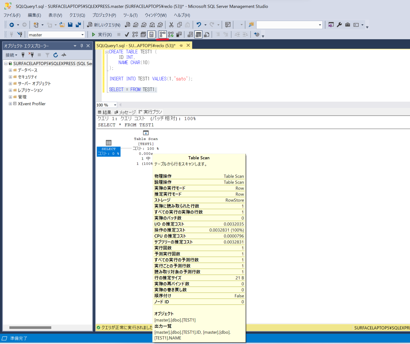
Task: Select the parse query checkmark icon
Action: coord(127,34)
